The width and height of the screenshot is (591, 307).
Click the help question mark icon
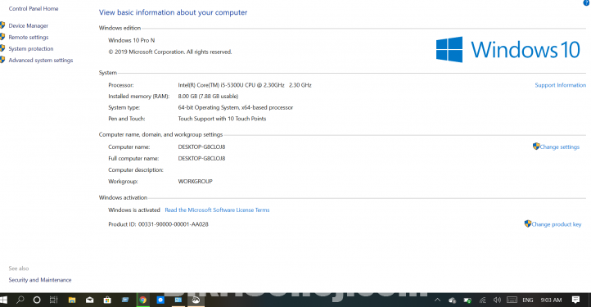[x=586, y=2]
